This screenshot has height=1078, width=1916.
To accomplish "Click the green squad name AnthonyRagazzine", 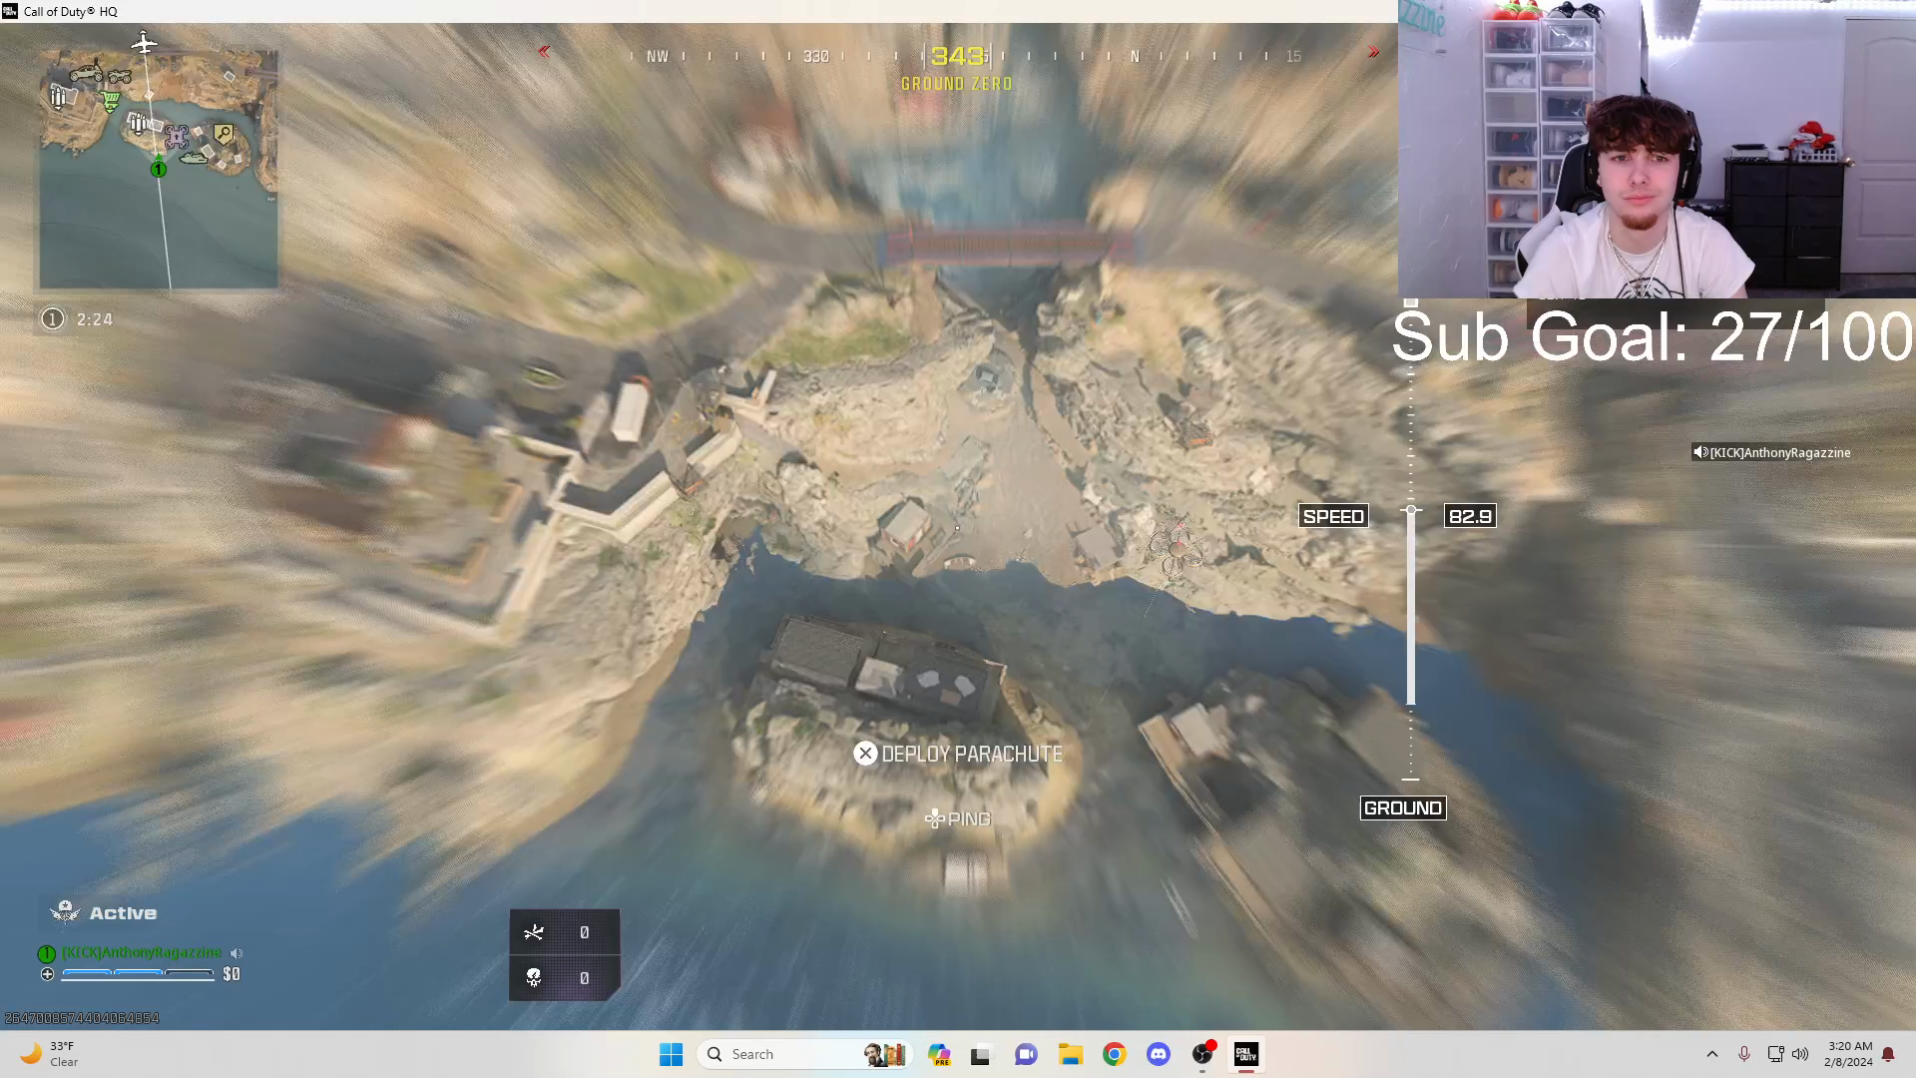I will tap(142, 952).
